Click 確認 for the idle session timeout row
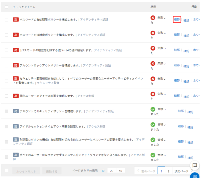Screen dimensions: 202x178 pyautogui.click(x=190, y=127)
